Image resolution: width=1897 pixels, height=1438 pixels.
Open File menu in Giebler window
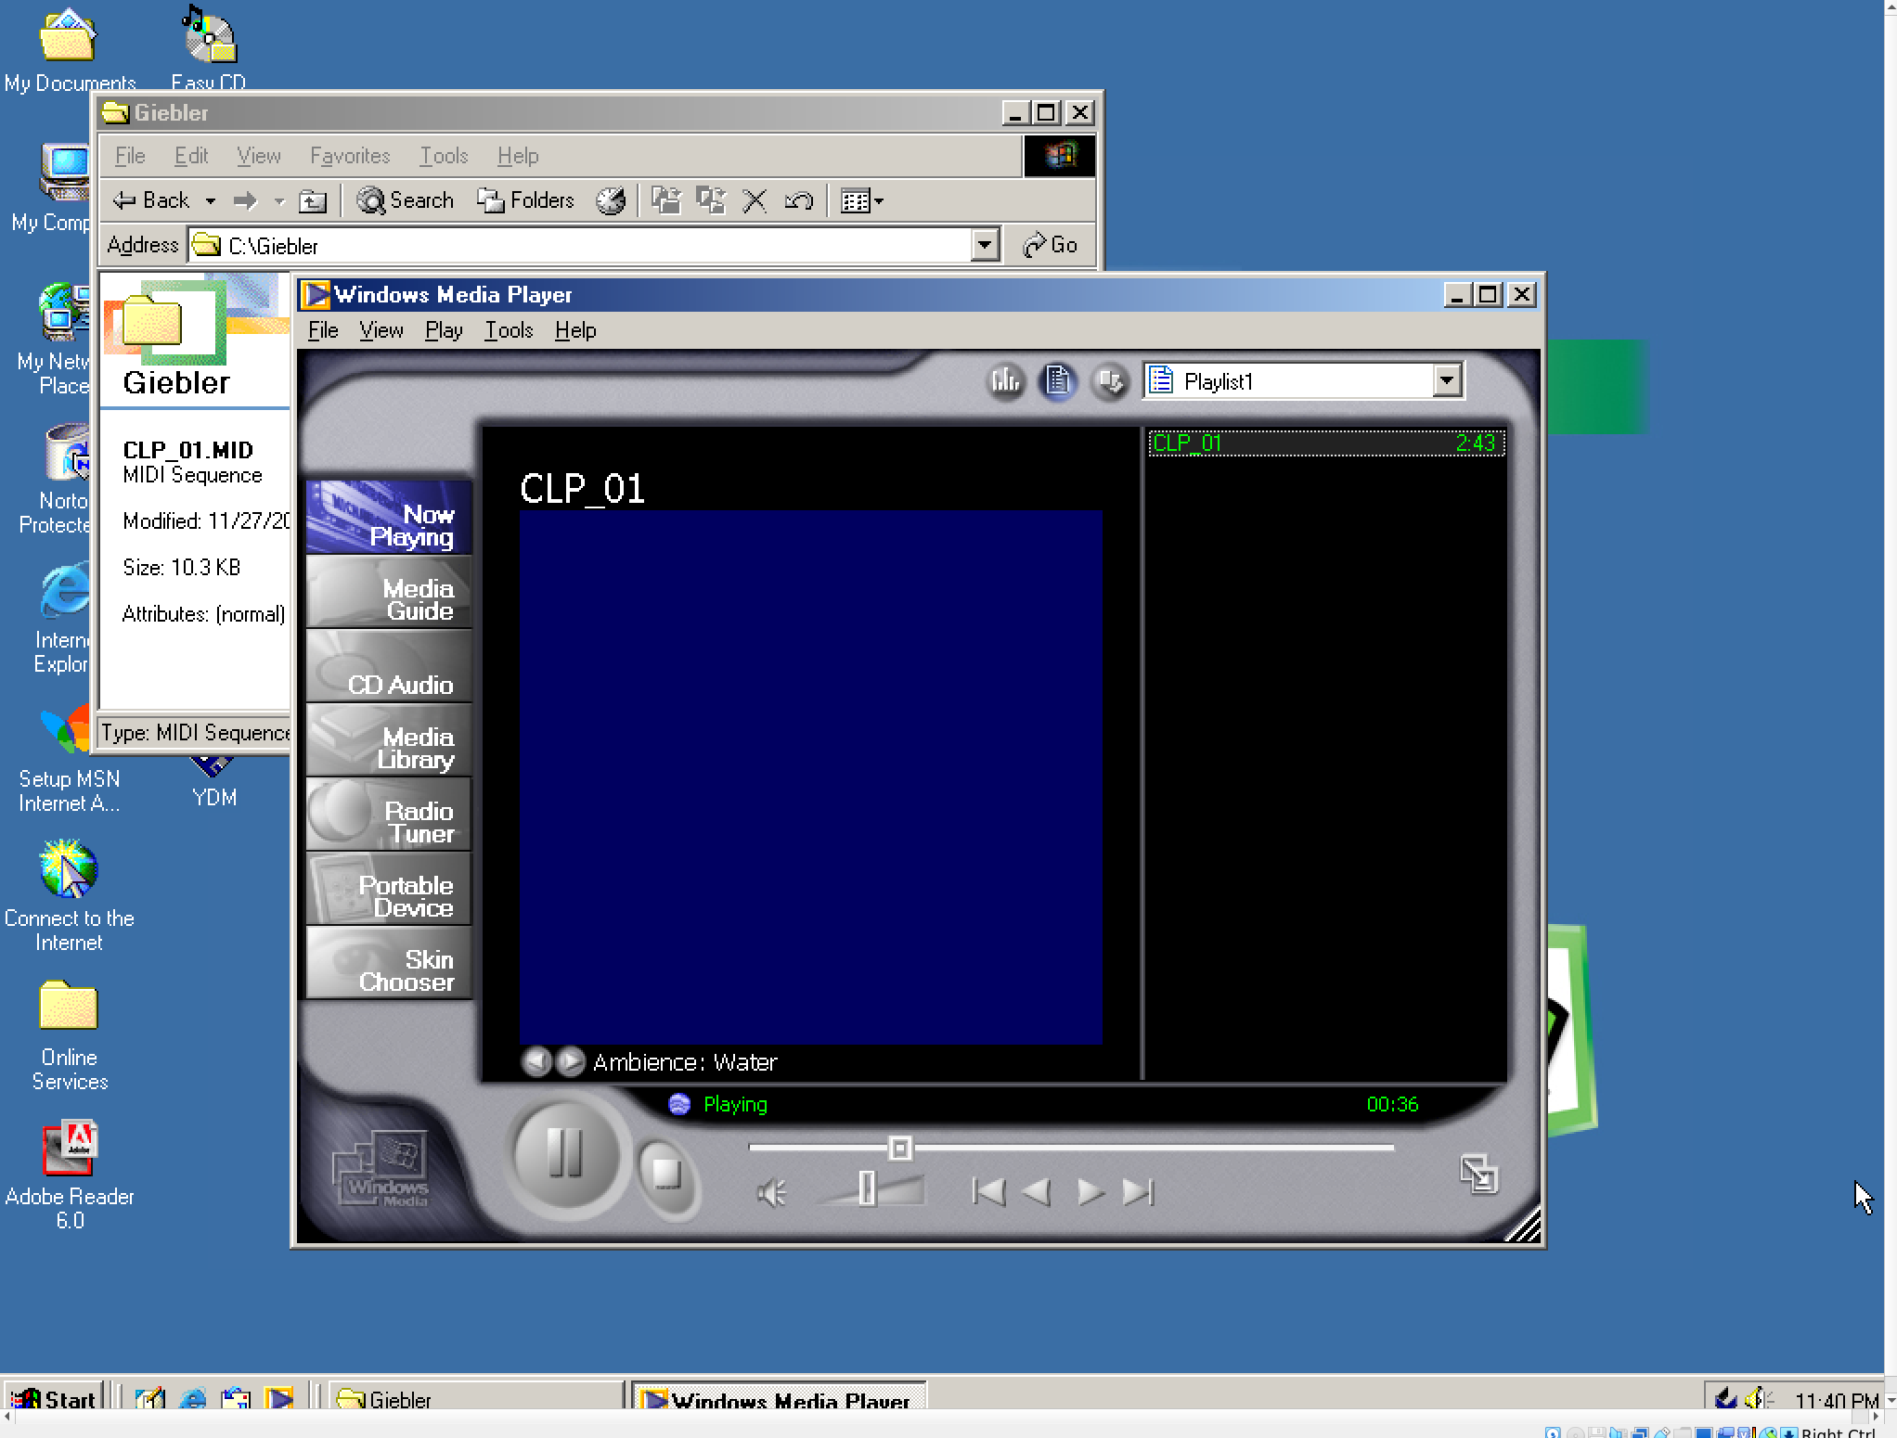pyautogui.click(x=130, y=156)
